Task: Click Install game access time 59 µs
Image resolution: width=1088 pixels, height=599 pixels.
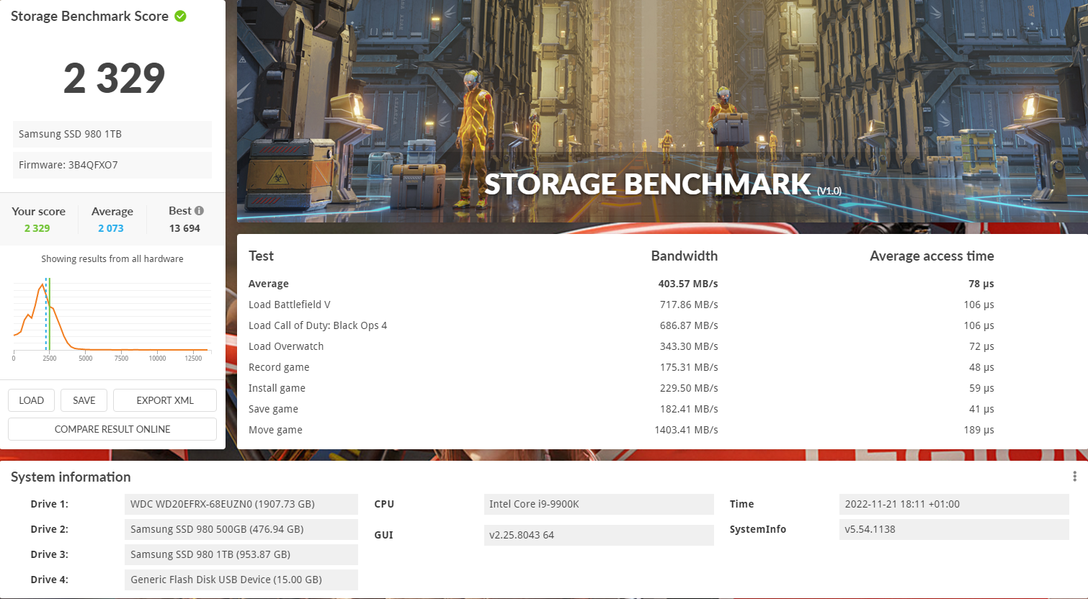Action: tap(981, 388)
